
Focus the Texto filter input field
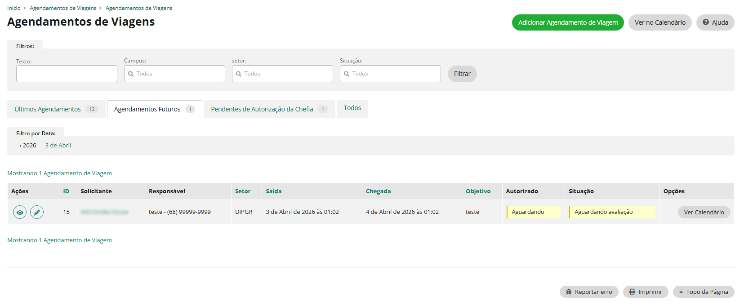coord(67,74)
